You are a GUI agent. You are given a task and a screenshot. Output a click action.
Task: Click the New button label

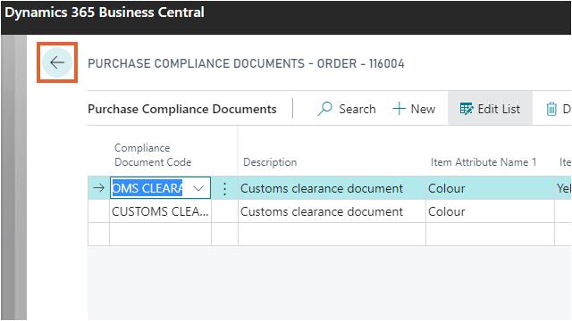click(x=423, y=109)
